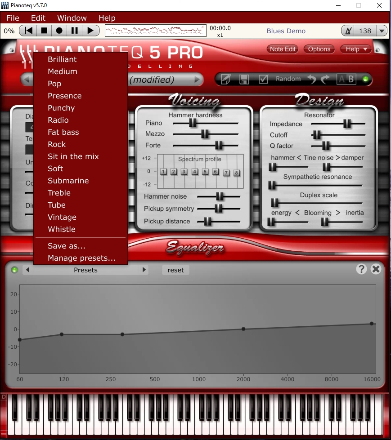Screen dimensions: 391x440
Task: Click the Hammer noise slider
Action: pyautogui.click(x=219, y=196)
